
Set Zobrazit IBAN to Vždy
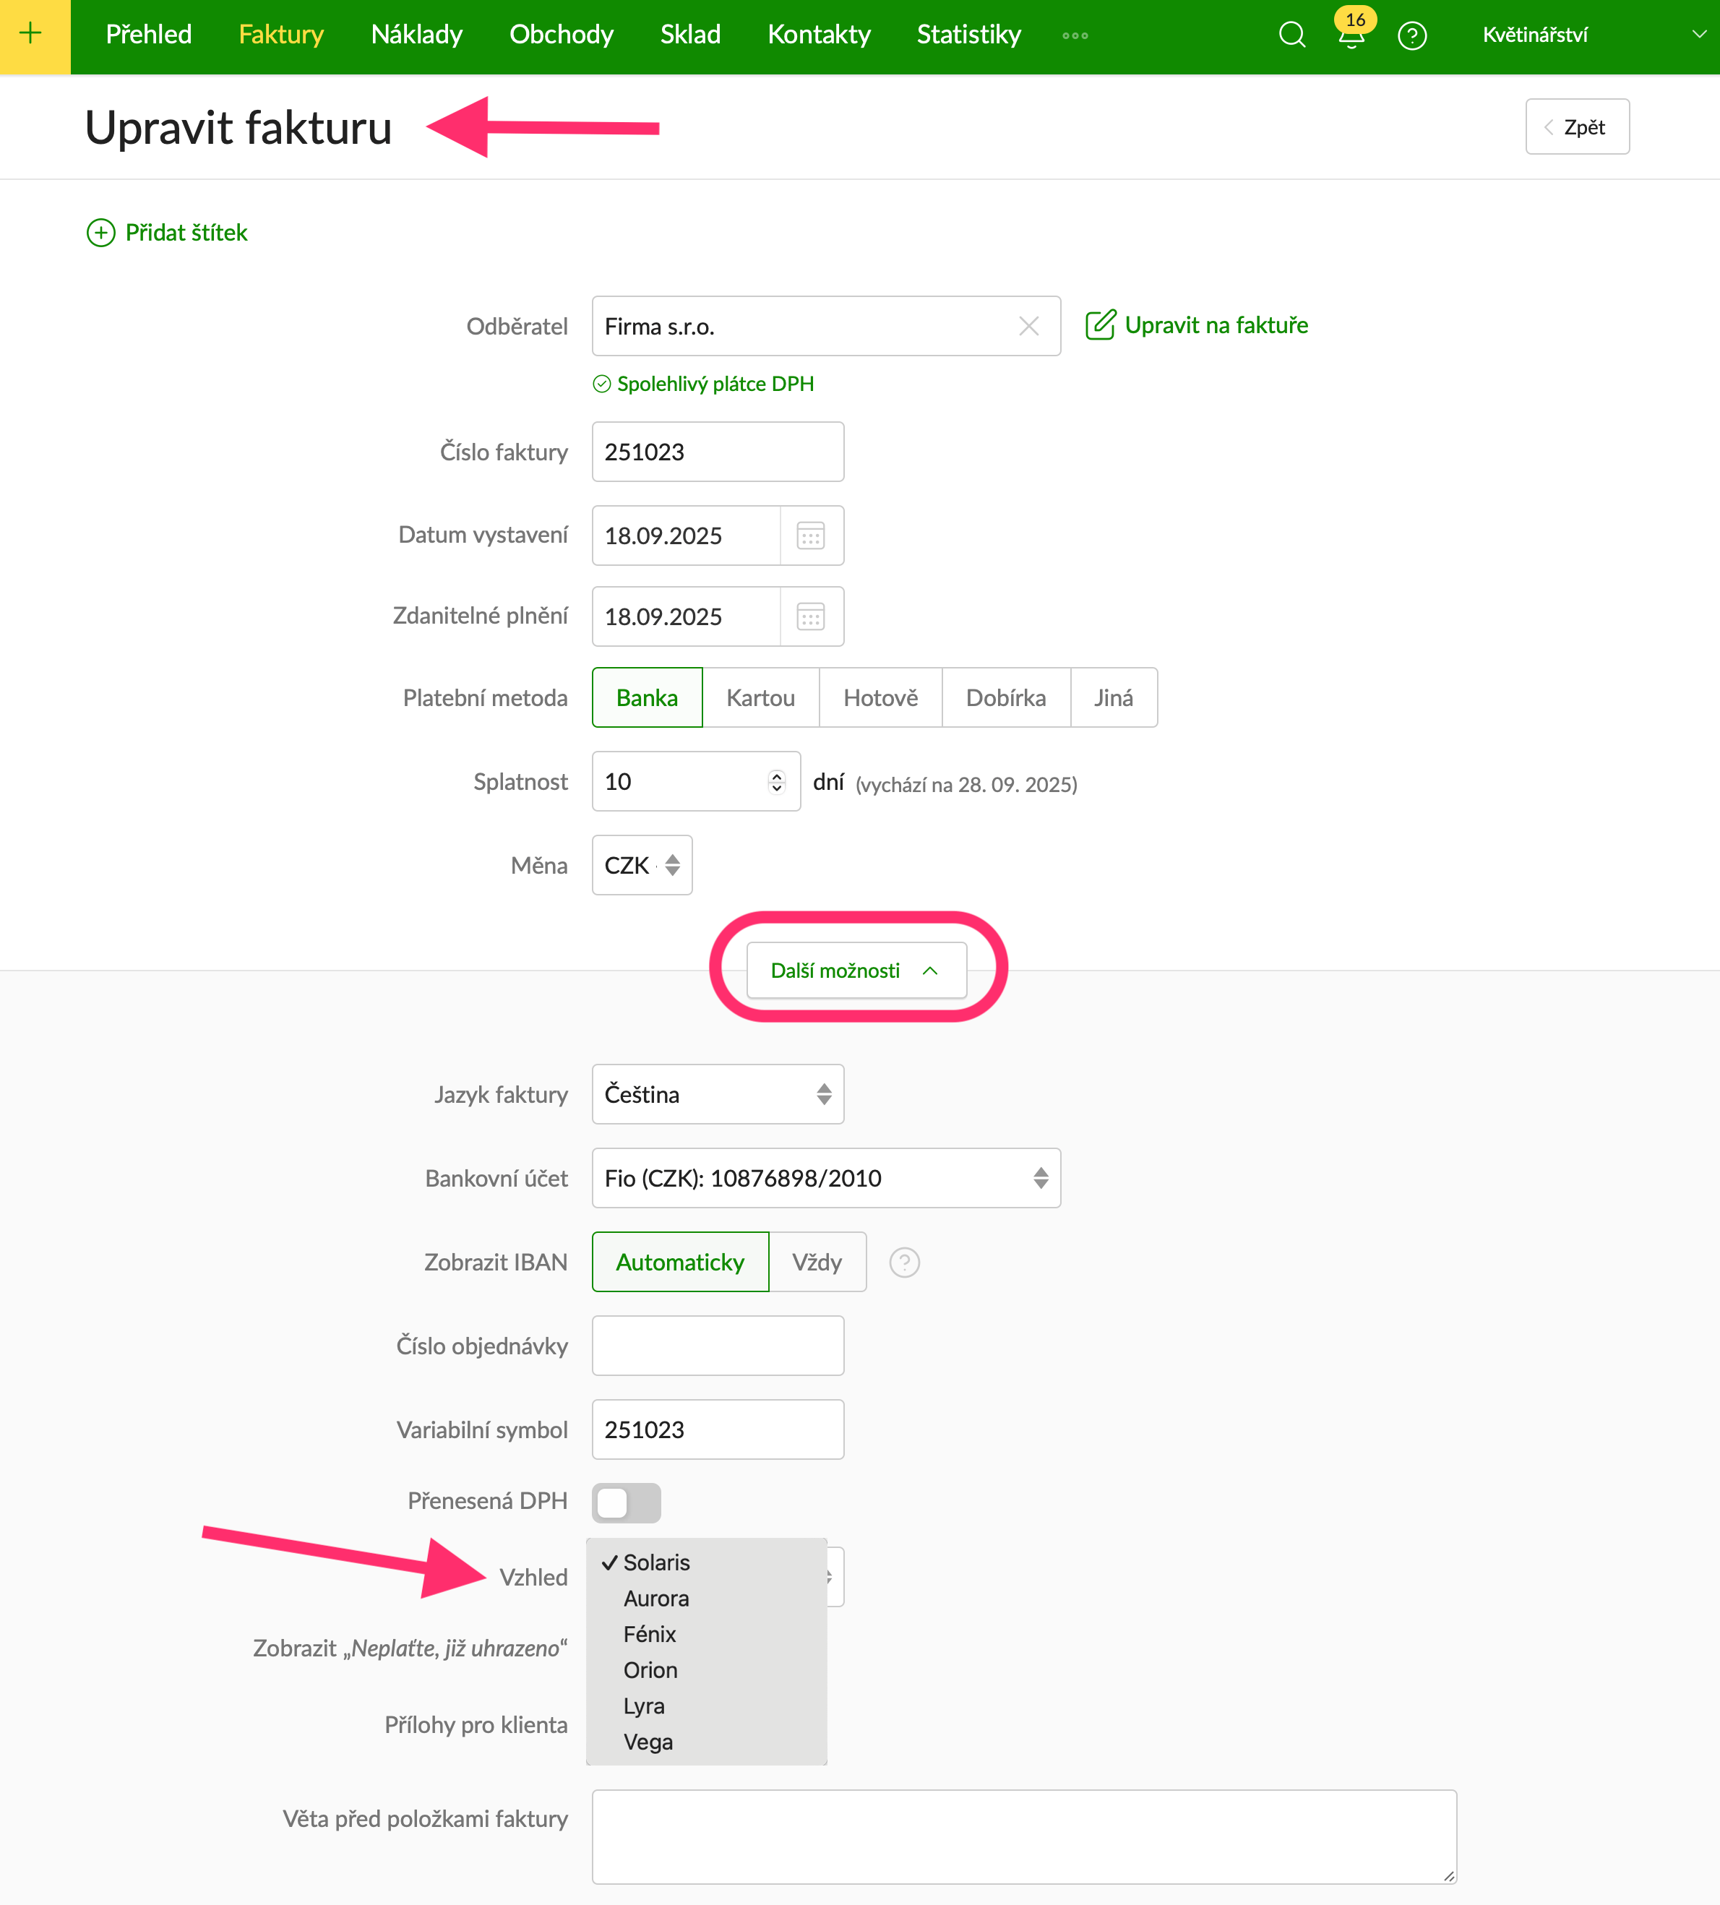[817, 1263]
